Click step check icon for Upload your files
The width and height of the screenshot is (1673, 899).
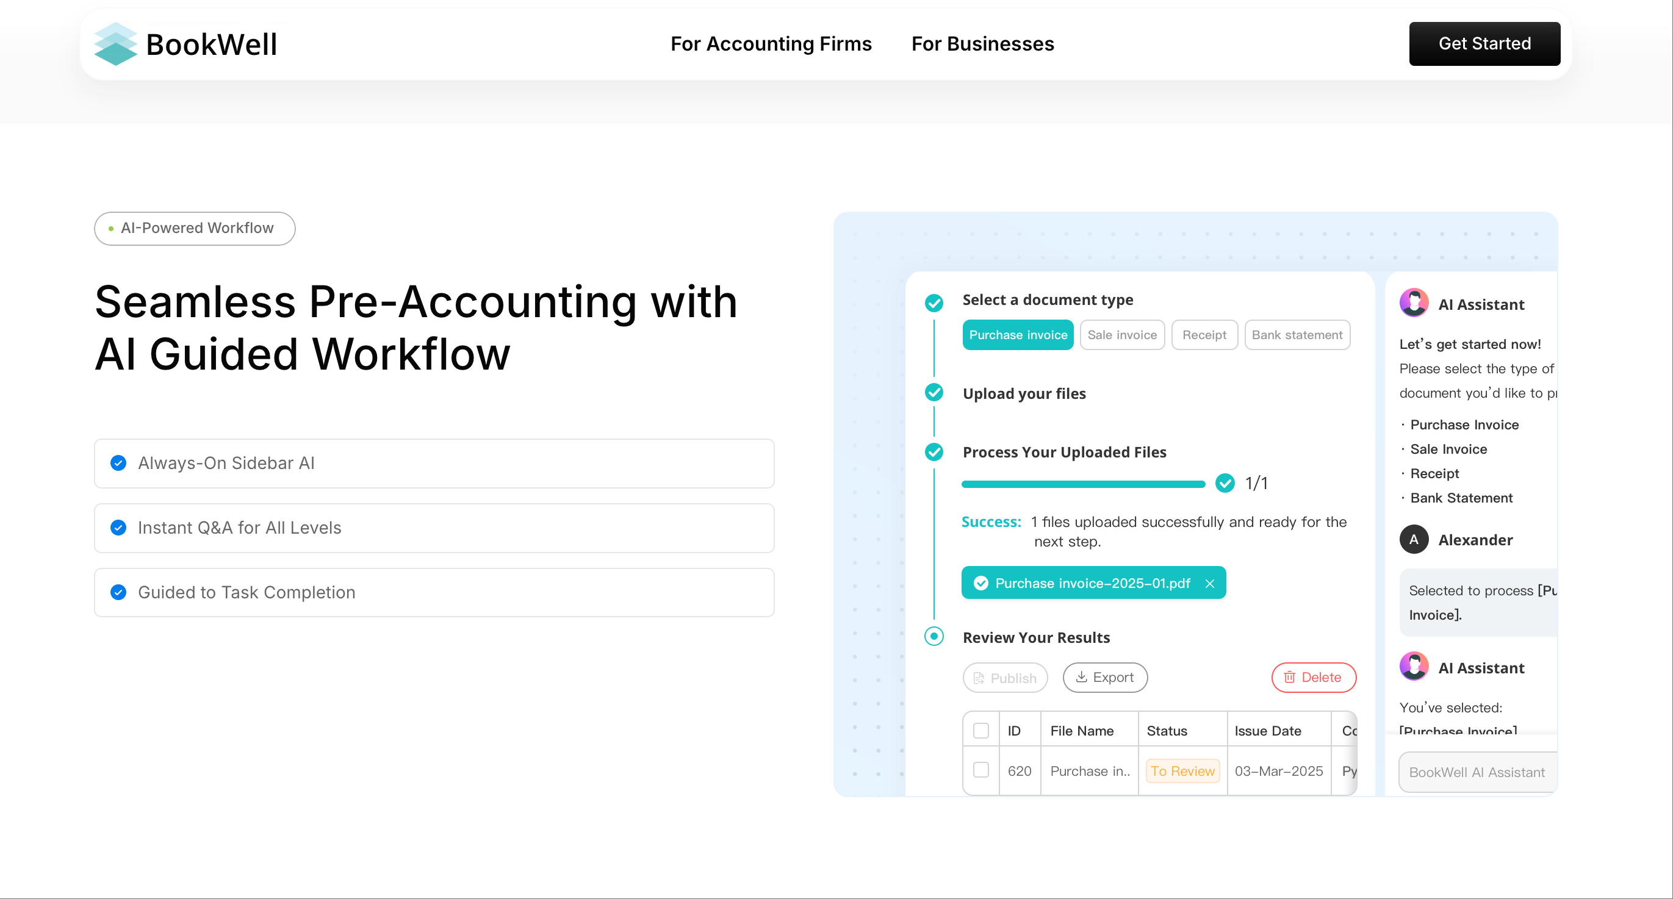tap(934, 392)
